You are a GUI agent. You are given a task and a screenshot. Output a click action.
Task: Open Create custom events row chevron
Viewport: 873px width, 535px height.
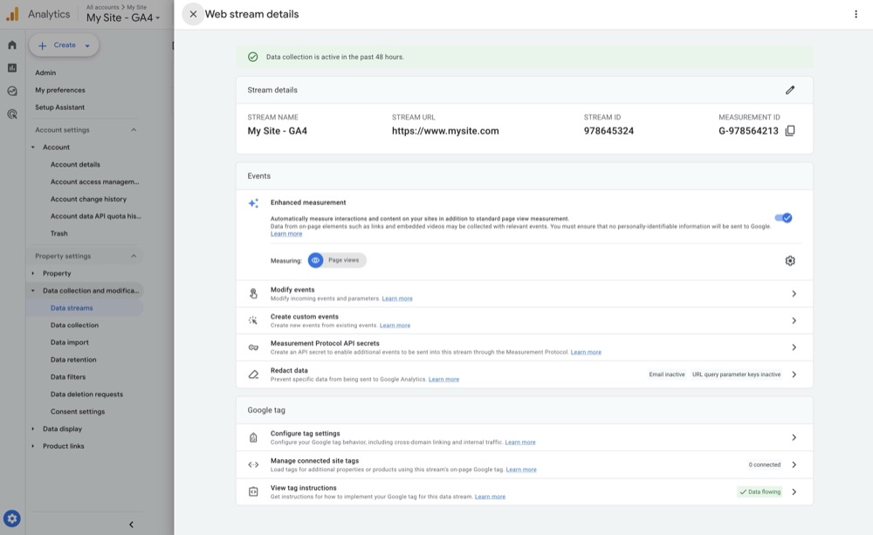(794, 320)
